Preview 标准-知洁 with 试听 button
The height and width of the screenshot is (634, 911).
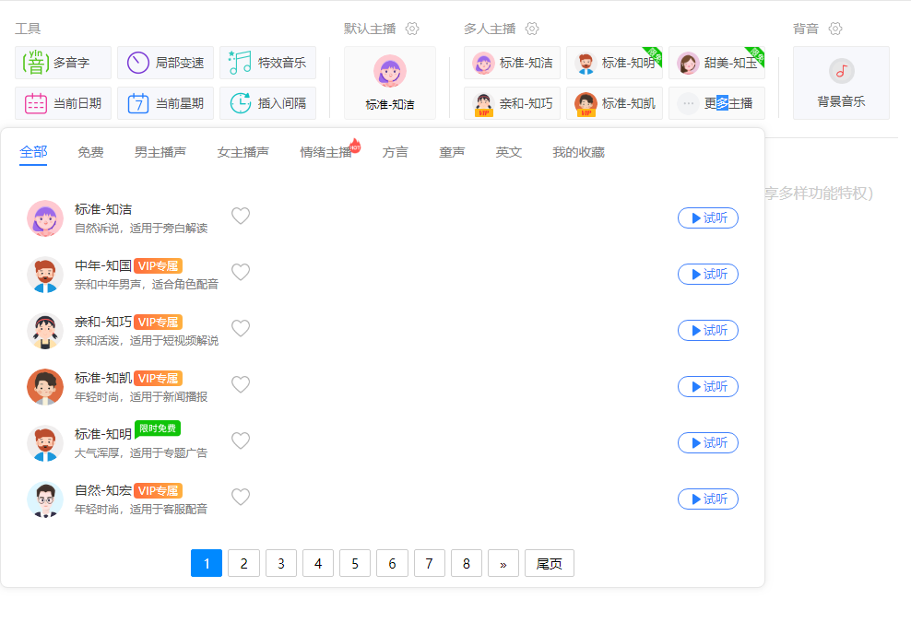[708, 217]
